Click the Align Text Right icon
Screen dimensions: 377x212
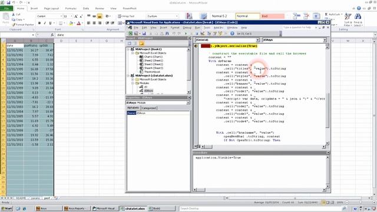[100, 23]
